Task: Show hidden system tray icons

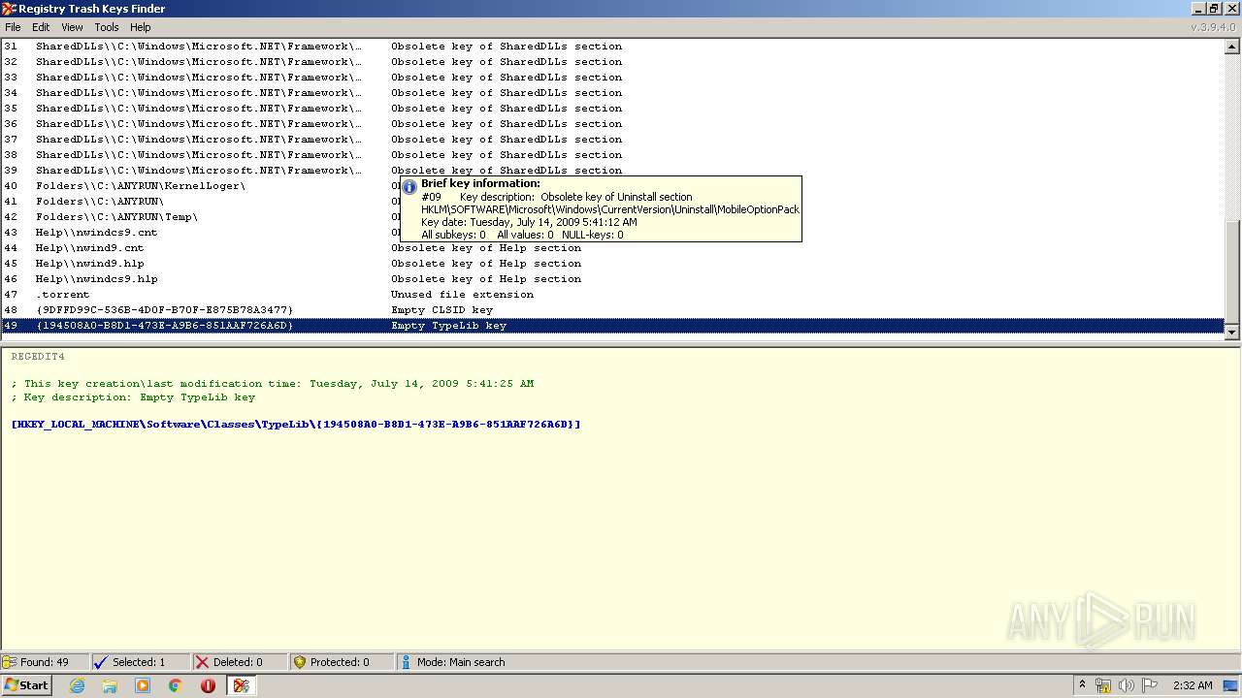Action: tap(1083, 685)
